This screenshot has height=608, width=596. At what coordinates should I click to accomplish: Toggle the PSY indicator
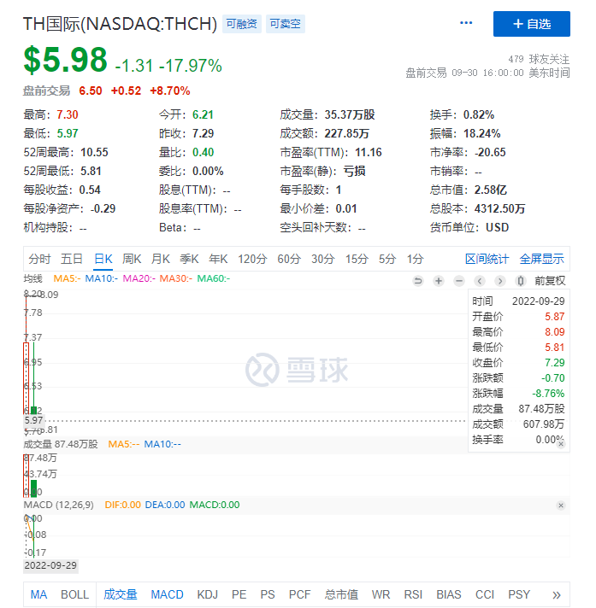tap(519, 594)
